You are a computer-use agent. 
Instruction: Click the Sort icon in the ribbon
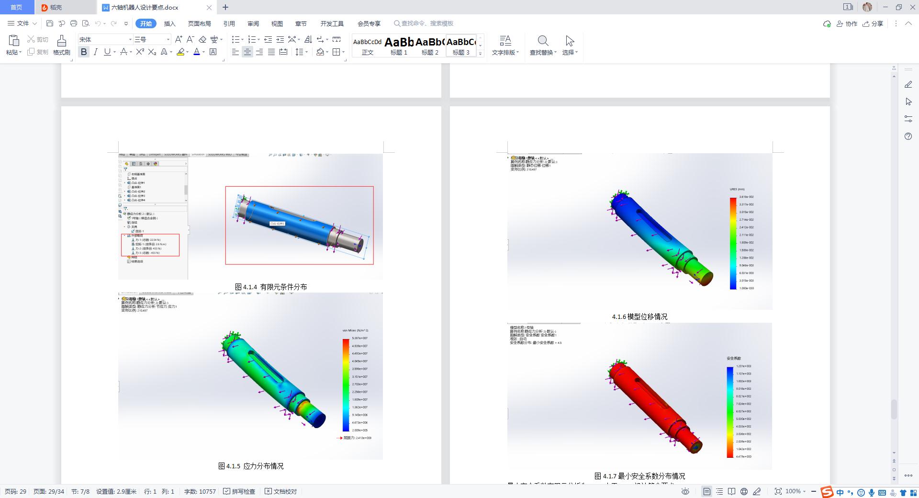click(308, 39)
